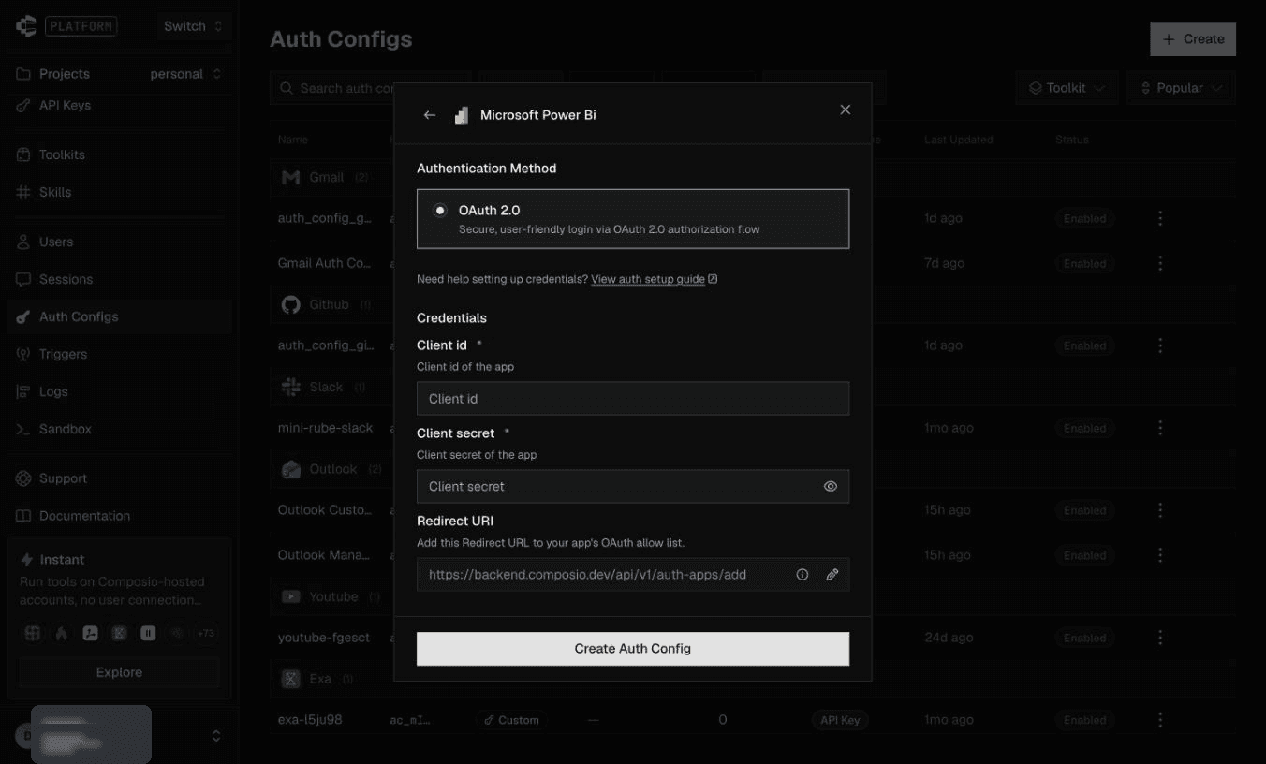The height and width of the screenshot is (764, 1266).
Task: Open three-dot menu for auth_config_g row
Action: 1160,218
